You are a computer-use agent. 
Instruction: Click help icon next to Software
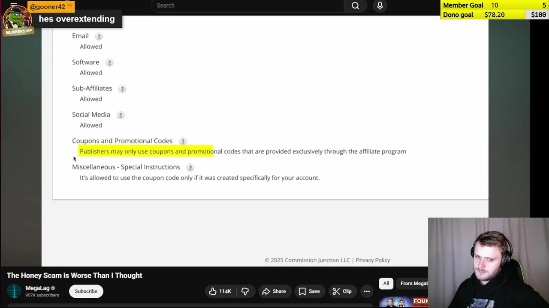pos(109,62)
